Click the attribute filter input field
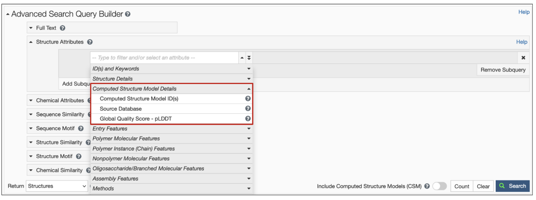536x200 pixels. coord(164,58)
